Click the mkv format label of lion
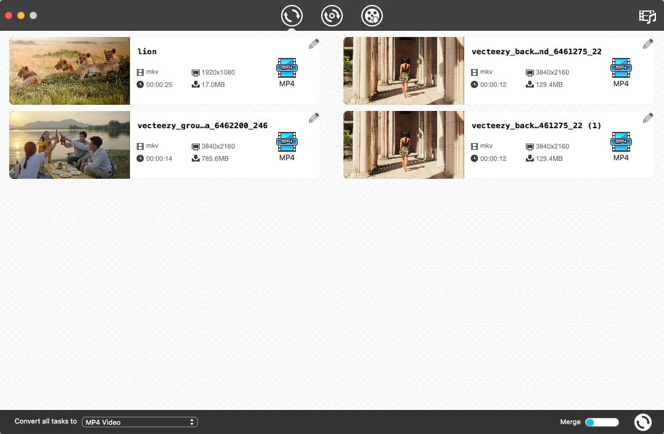The height and width of the screenshot is (434, 664). (x=152, y=72)
